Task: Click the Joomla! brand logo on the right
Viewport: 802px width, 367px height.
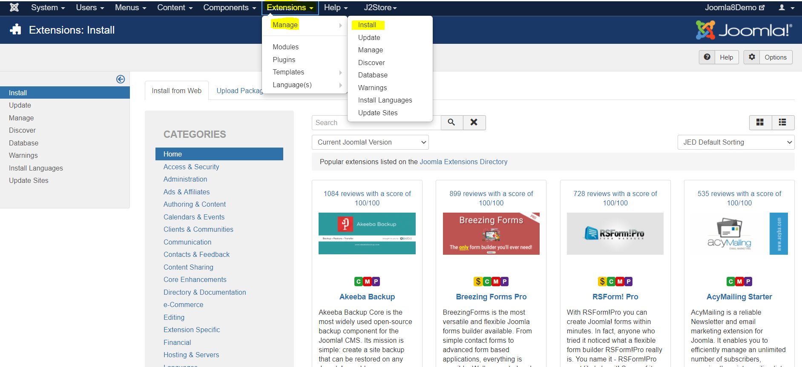Action: click(744, 30)
